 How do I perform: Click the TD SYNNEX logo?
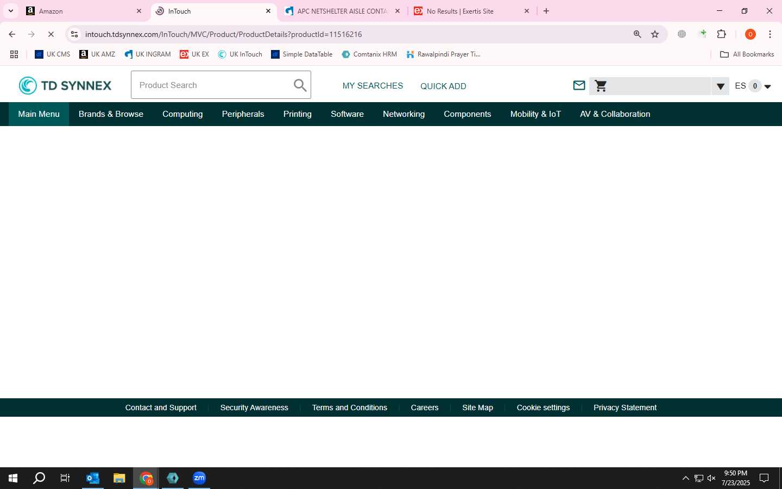click(x=65, y=85)
